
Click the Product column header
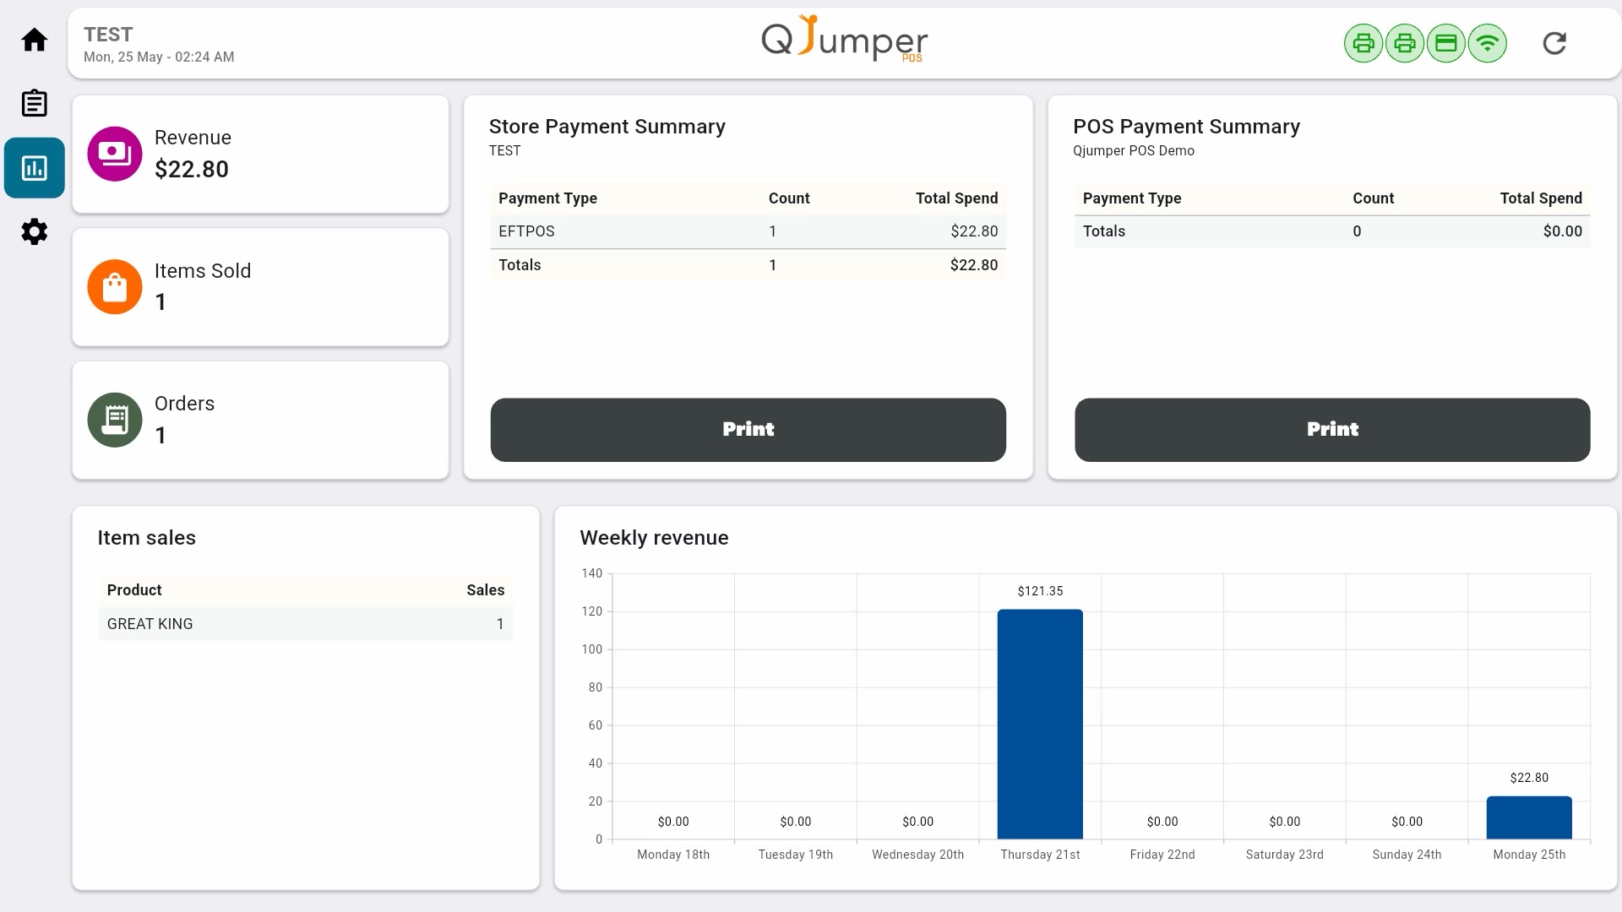[134, 590]
